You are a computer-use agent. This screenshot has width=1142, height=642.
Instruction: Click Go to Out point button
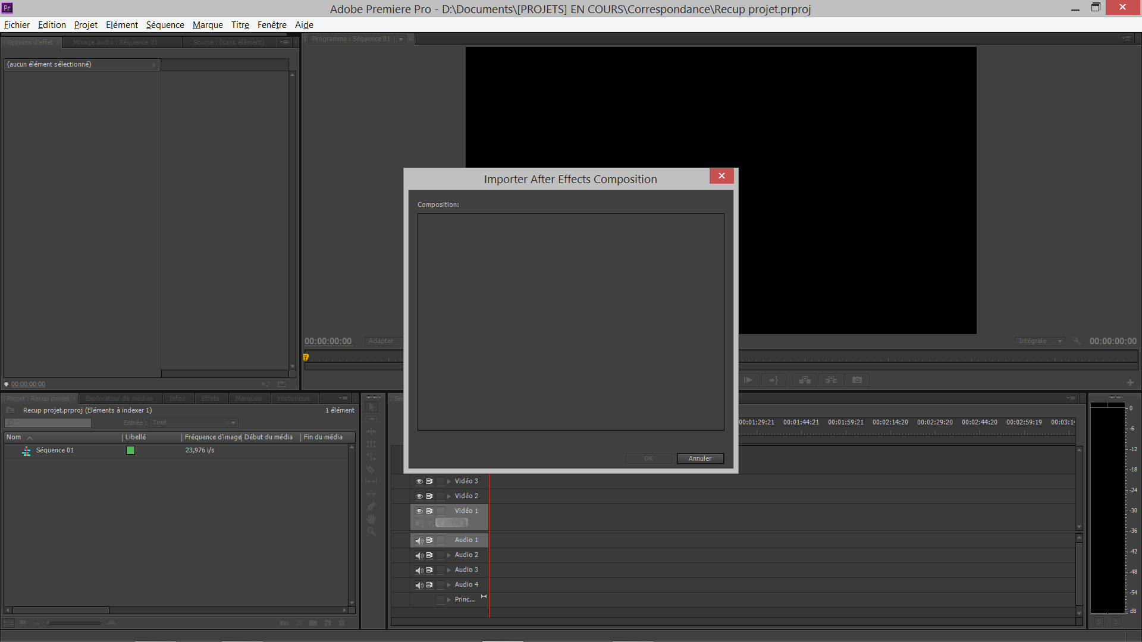774,380
